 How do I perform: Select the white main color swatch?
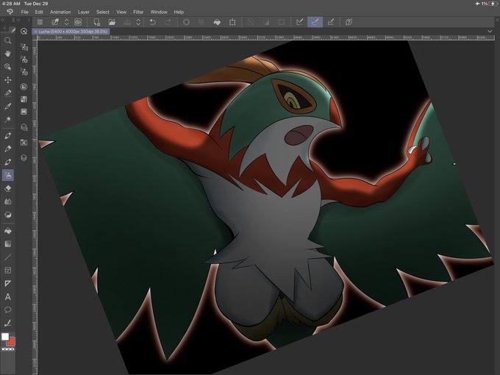pyautogui.click(x=5, y=337)
